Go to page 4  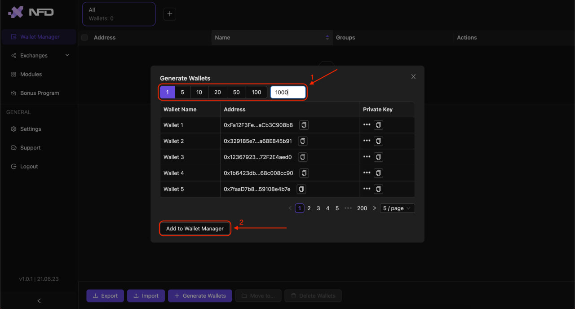click(328, 208)
